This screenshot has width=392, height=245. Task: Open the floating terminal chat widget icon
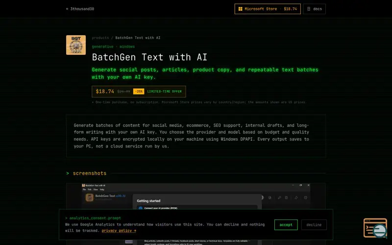click(375, 228)
